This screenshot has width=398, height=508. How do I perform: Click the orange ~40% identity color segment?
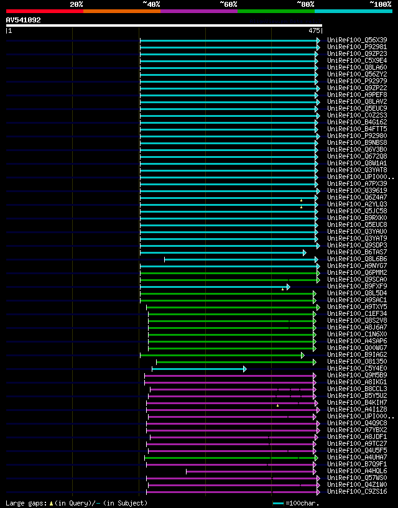point(122,11)
